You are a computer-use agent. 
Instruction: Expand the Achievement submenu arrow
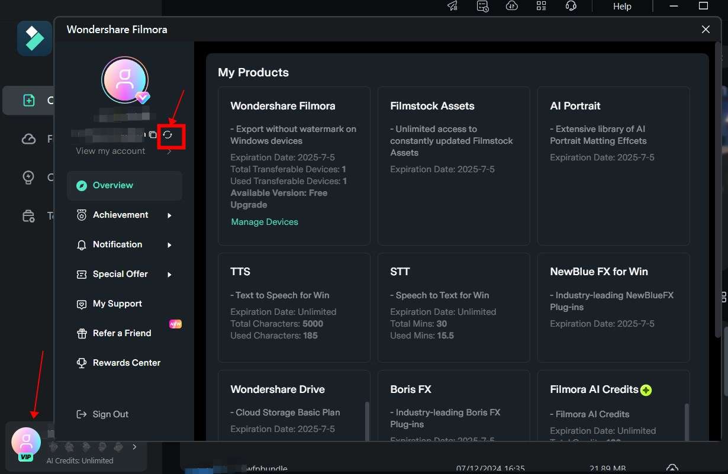tap(169, 215)
